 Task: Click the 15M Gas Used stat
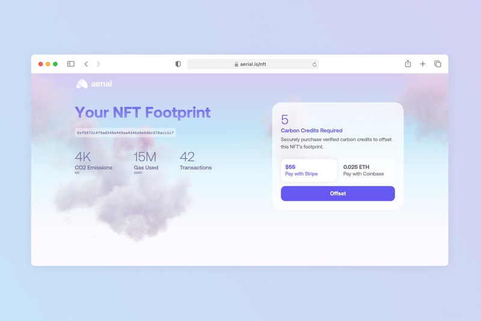146,162
